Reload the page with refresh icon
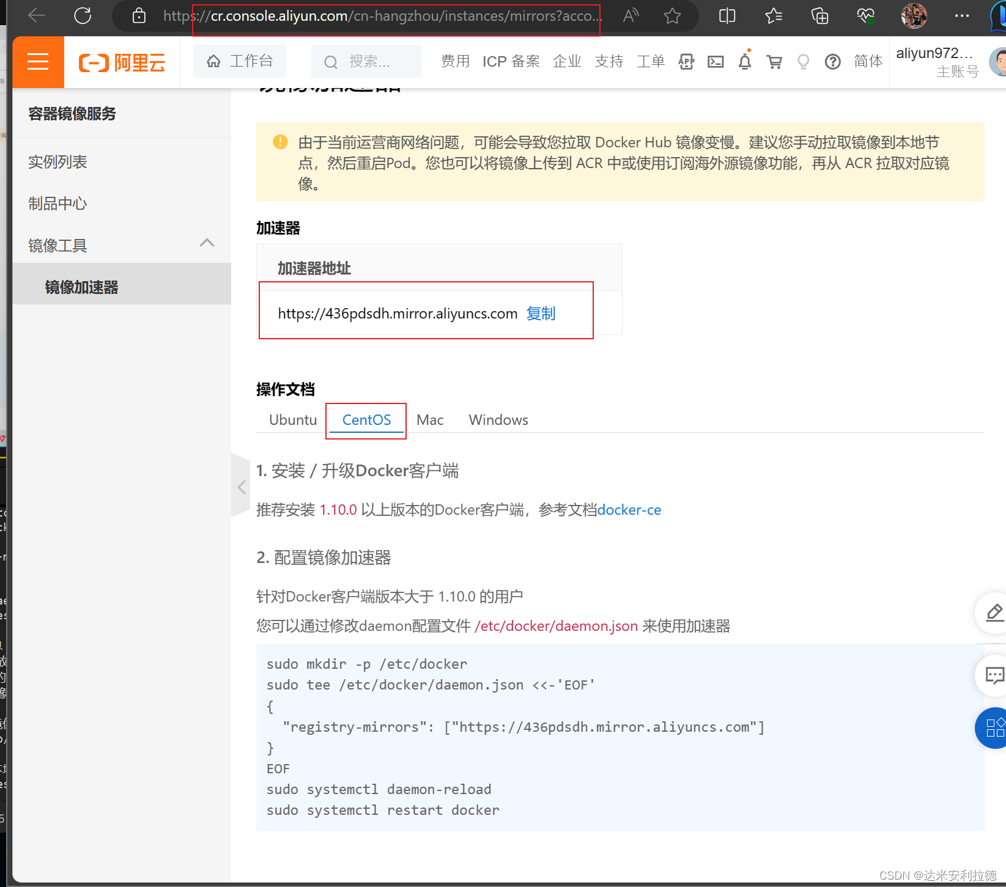The height and width of the screenshot is (887, 1006). (x=83, y=16)
